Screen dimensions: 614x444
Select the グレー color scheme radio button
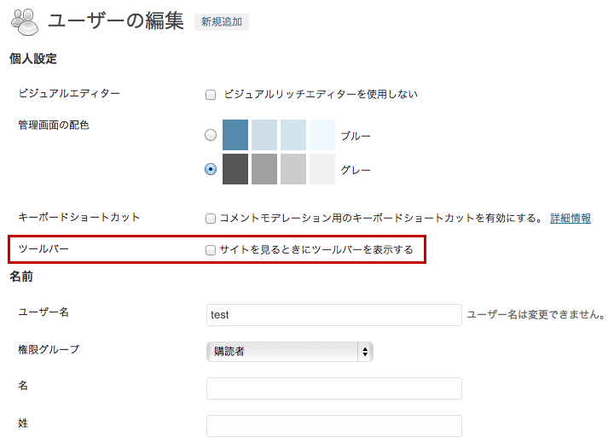coord(211,169)
